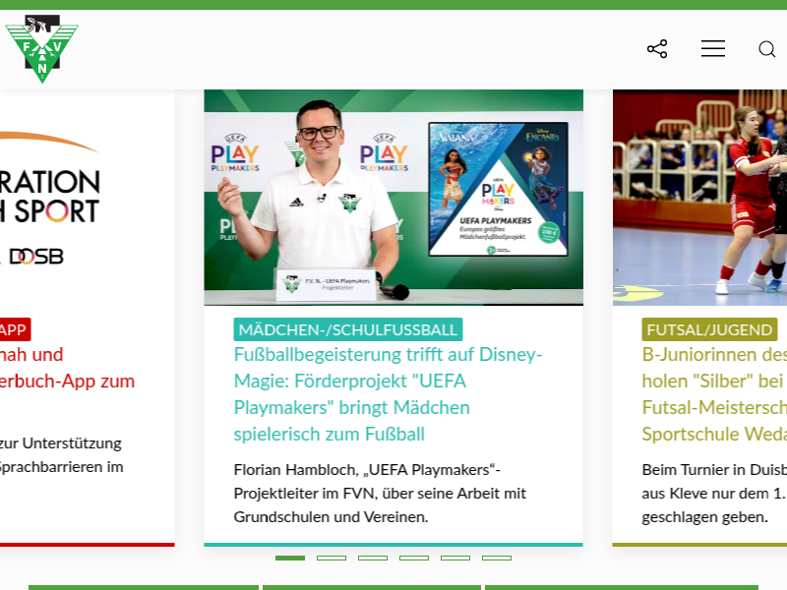This screenshot has width=787, height=590.
Task: Click the MÄDCHEN-/SCHULFUSSBALL category tag
Action: (x=347, y=329)
